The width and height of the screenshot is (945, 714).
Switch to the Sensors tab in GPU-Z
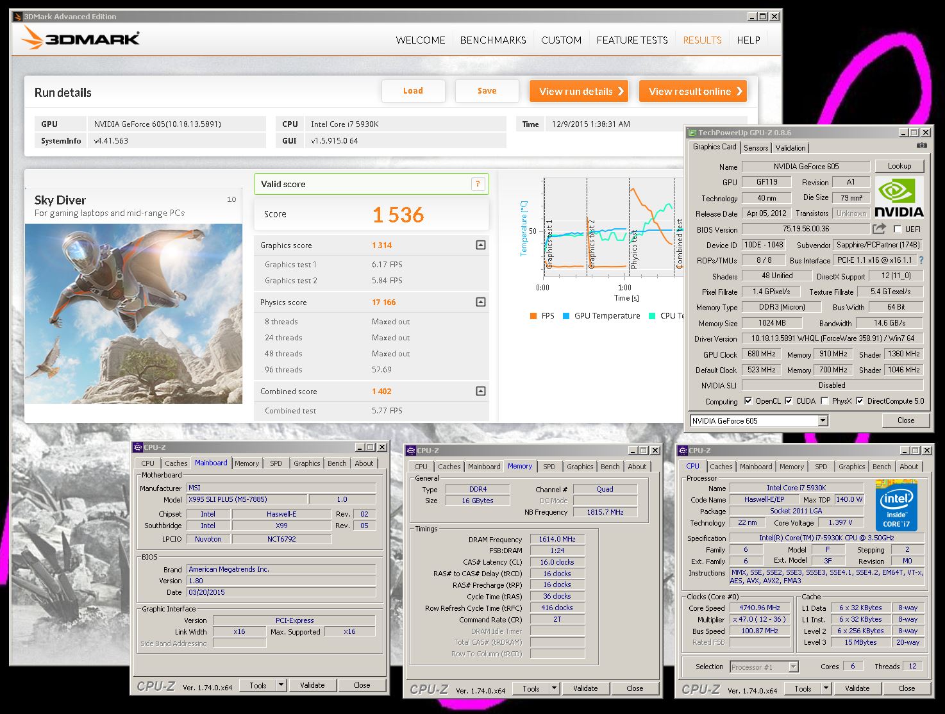click(x=756, y=147)
